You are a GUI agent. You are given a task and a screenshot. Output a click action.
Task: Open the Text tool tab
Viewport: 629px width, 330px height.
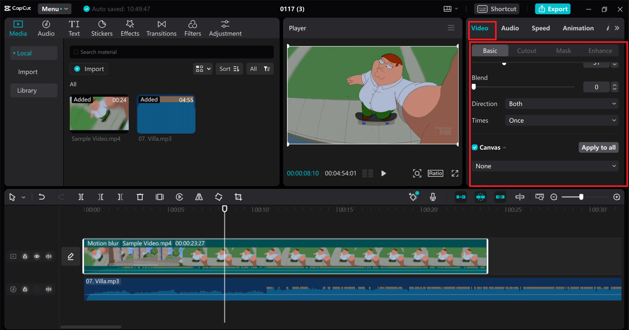pos(74,28)
